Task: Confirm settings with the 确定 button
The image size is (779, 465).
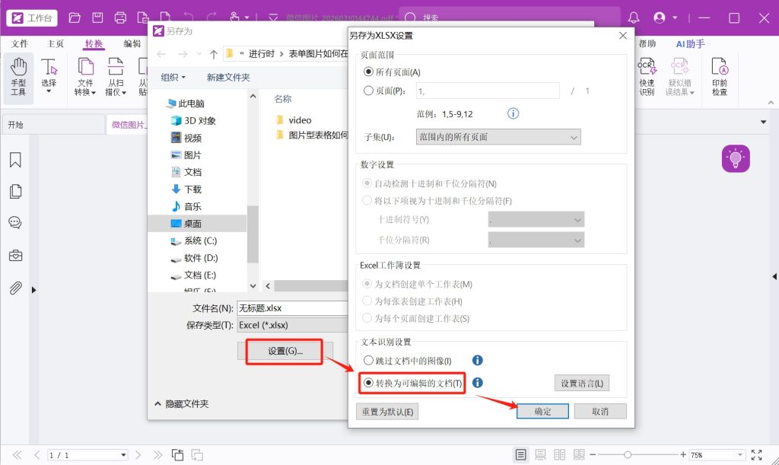Action: point(542,411)
